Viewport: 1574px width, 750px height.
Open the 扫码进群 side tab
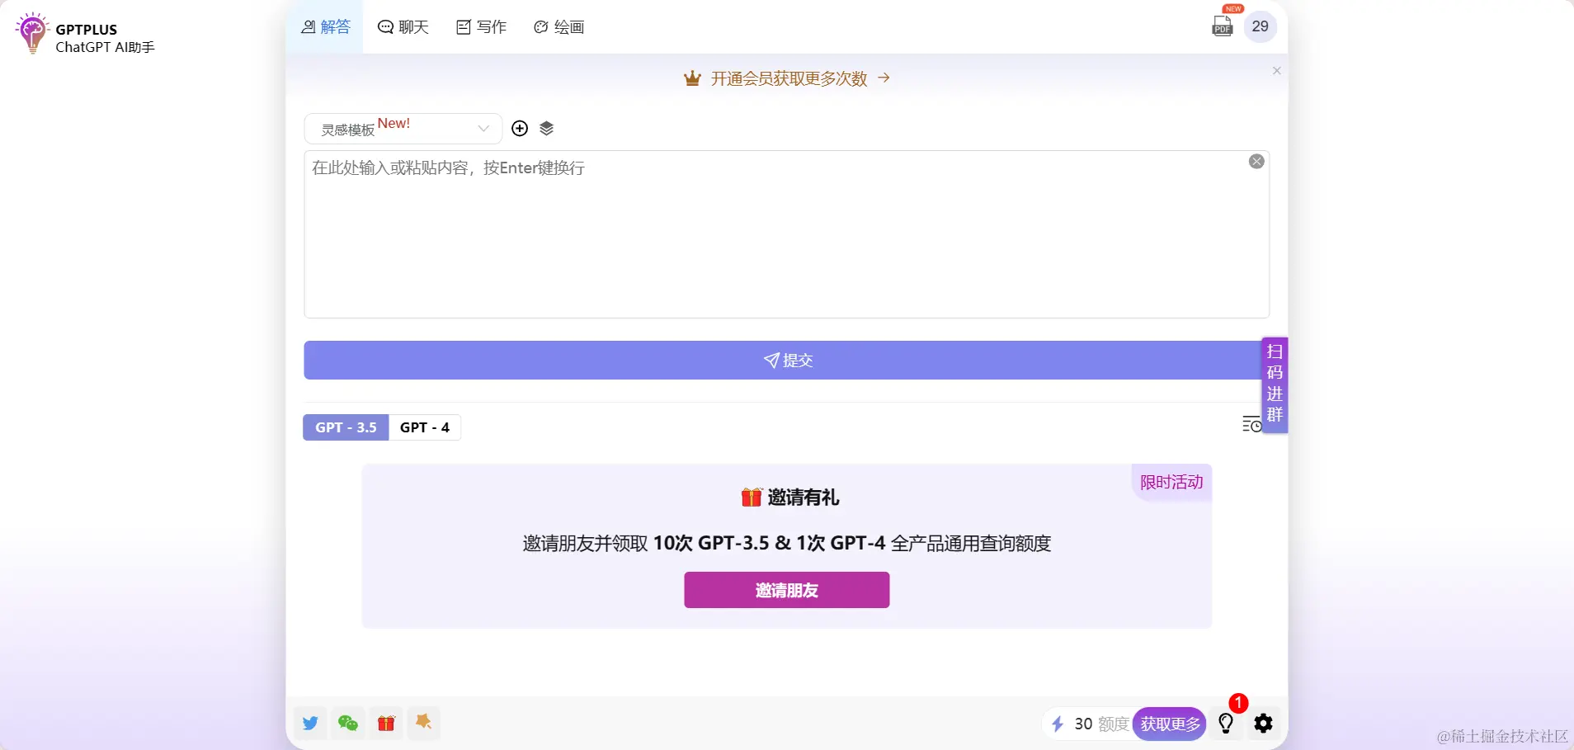1275,384
